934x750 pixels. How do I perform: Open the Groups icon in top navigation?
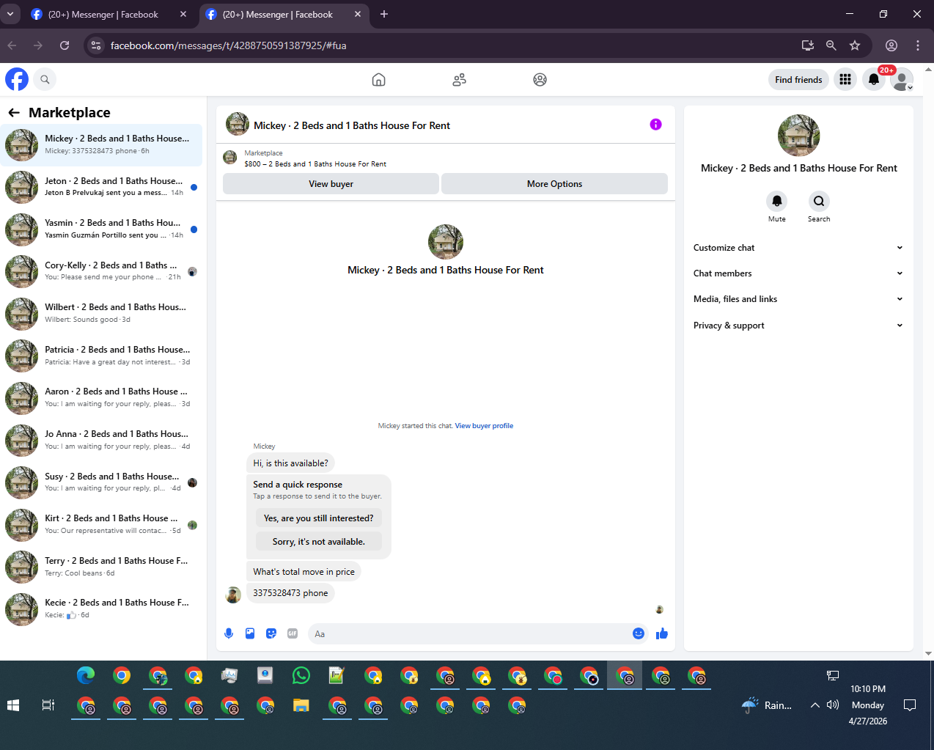pos(540,80)
